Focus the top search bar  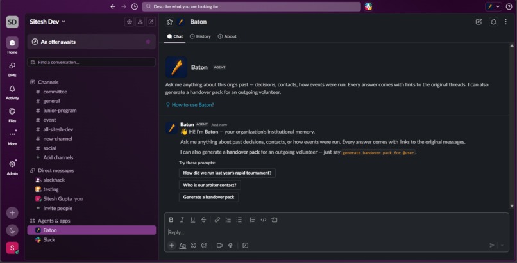pyautogui.click(x=251, y=6)
